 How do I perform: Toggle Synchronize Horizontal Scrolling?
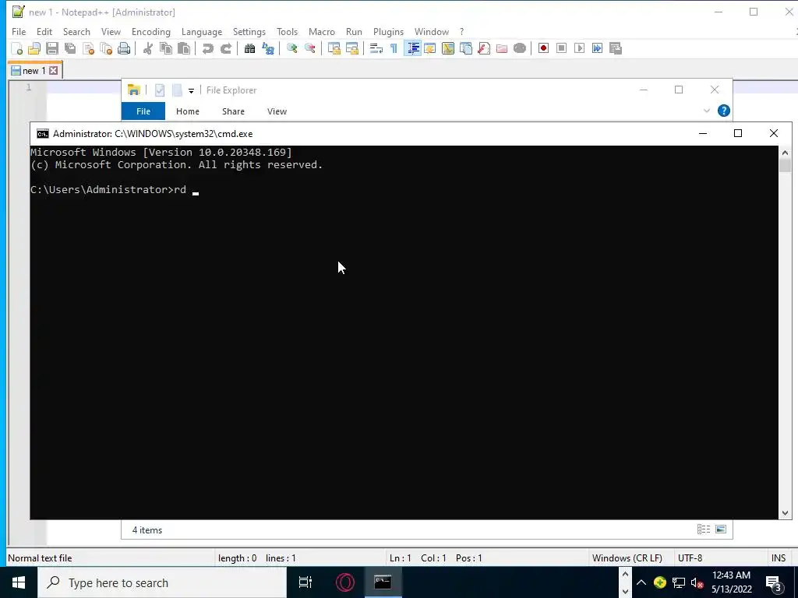[352, 48]
